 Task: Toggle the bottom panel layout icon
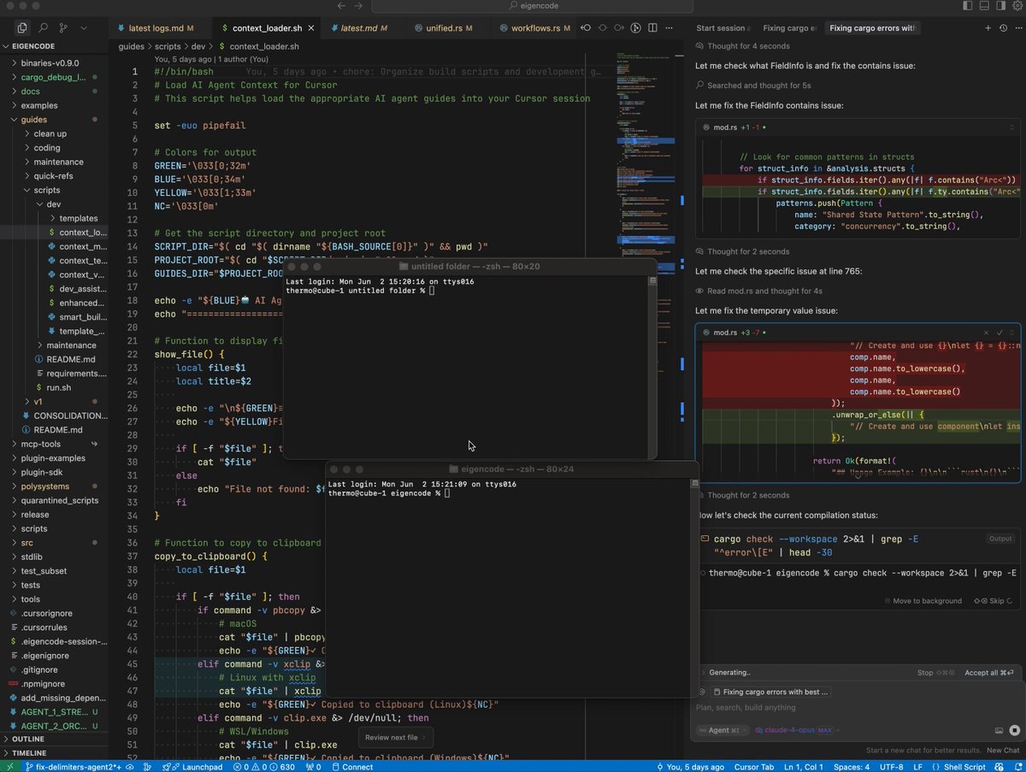click(982, 6)
